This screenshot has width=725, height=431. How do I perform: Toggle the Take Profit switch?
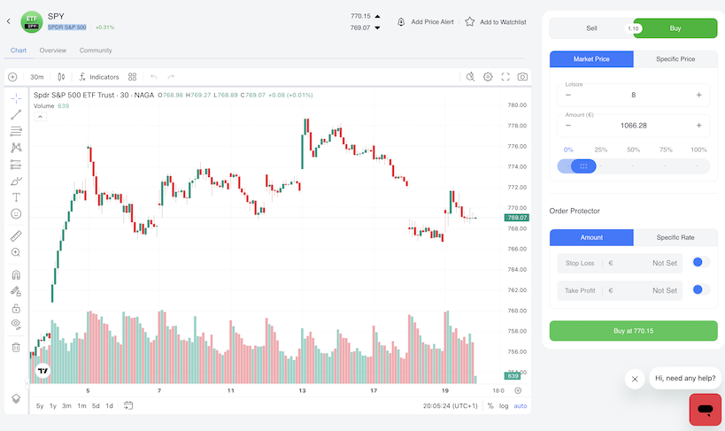click(700, 290)
